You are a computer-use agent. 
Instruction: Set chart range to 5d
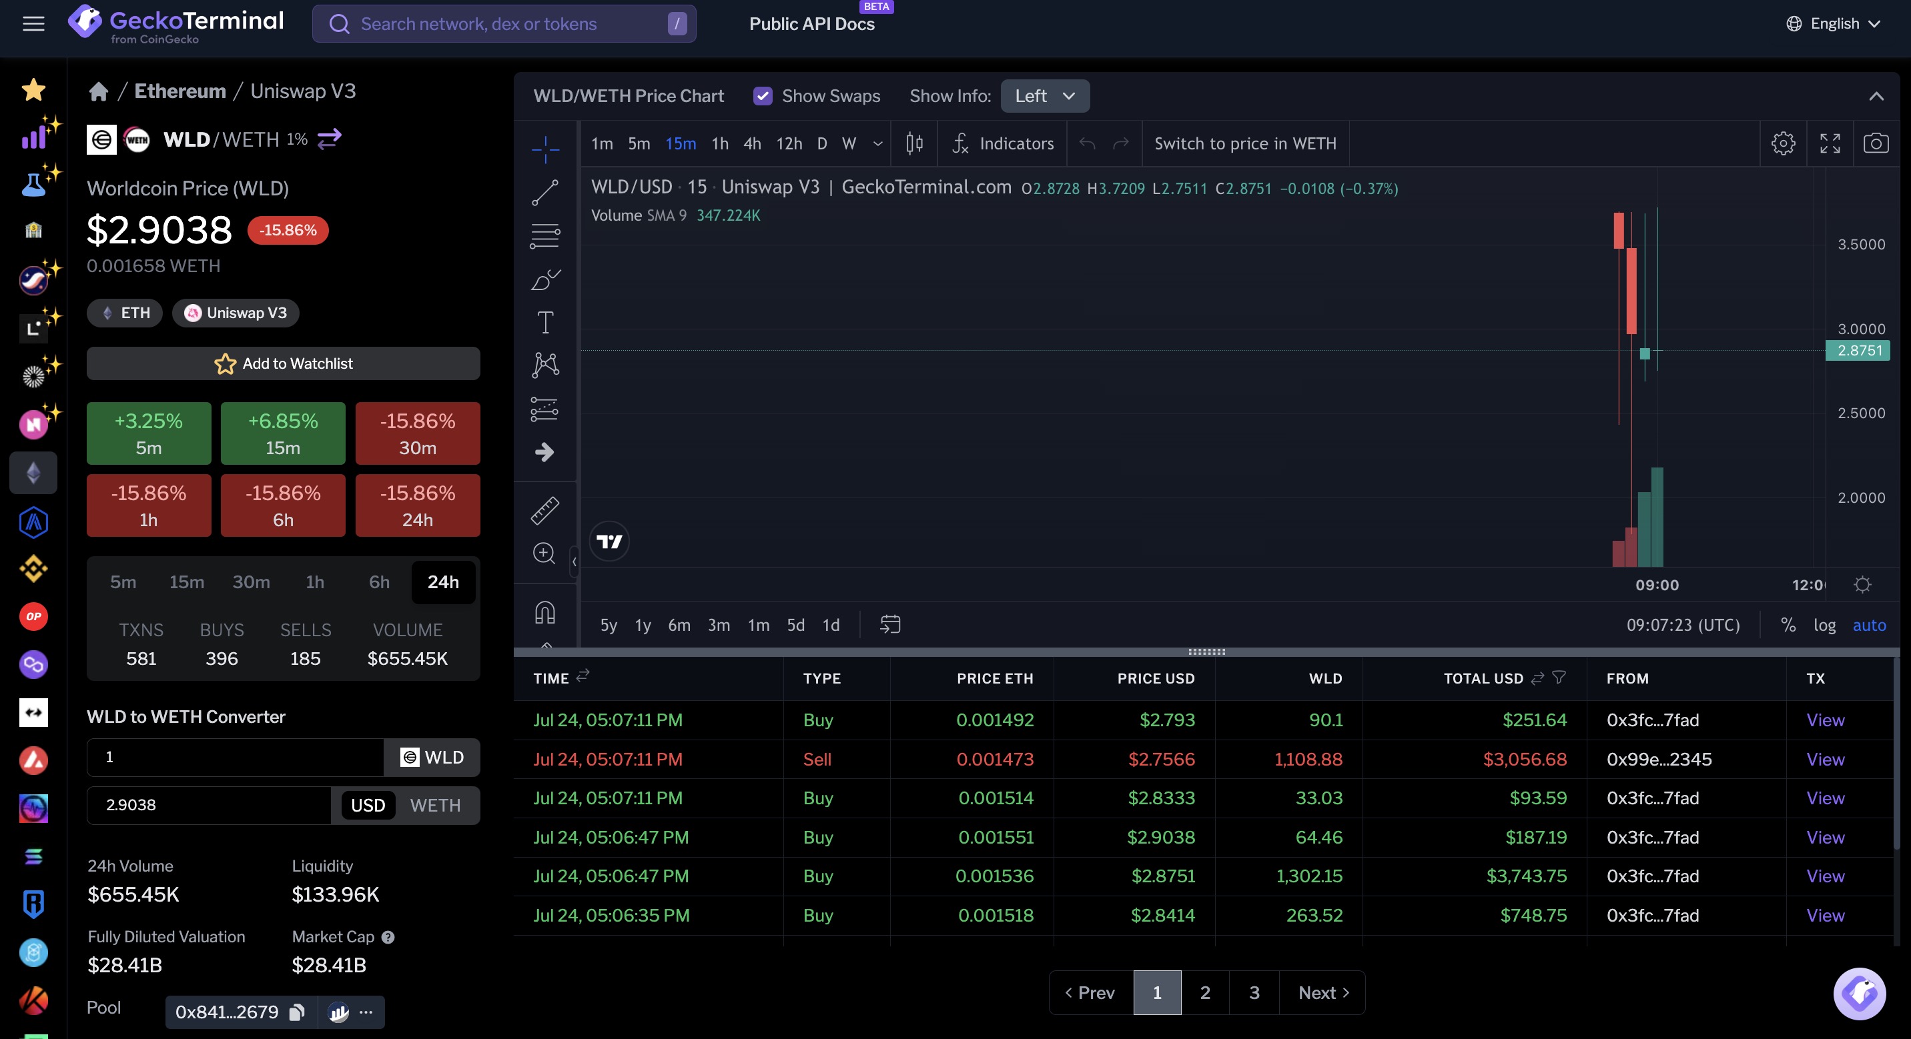point(795,625)
